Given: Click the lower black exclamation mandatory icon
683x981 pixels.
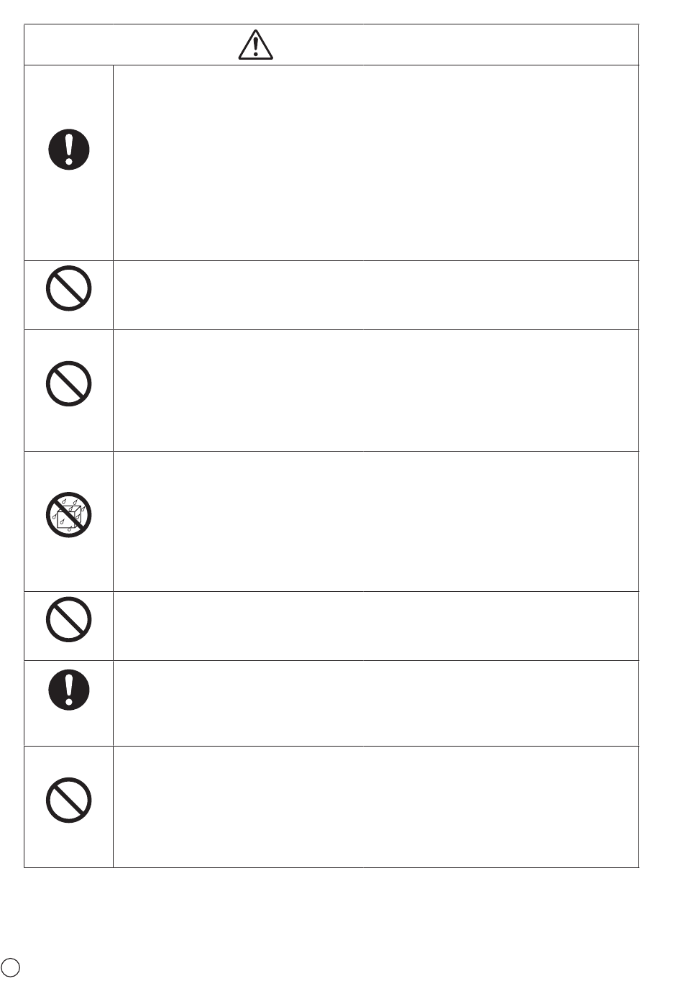Looking at the screenshot, I should coord(69,690).
